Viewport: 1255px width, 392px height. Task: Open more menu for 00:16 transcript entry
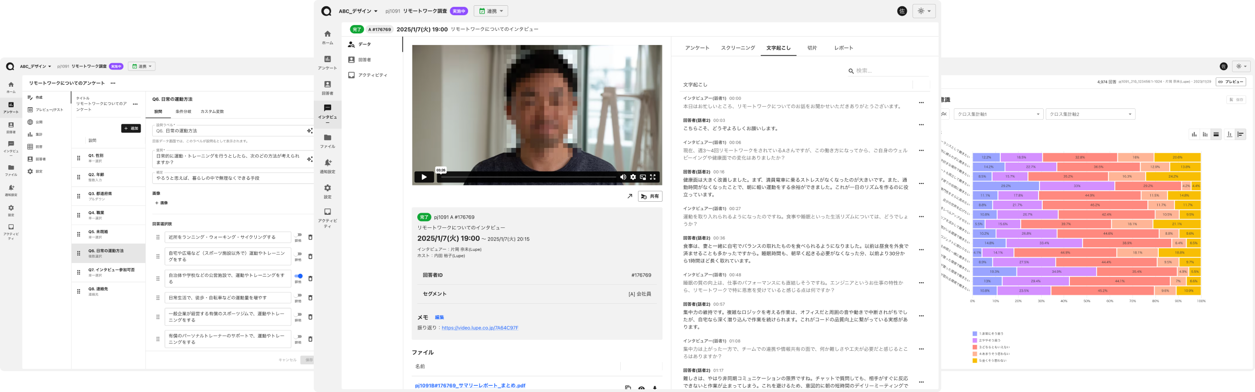click(921, 183)
